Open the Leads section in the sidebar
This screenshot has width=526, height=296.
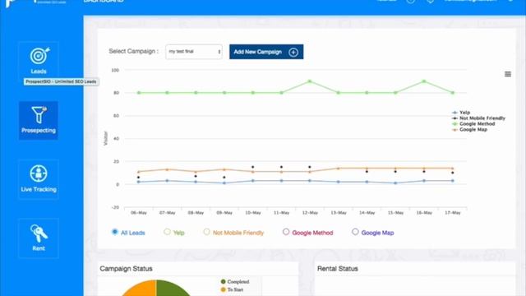39,61
